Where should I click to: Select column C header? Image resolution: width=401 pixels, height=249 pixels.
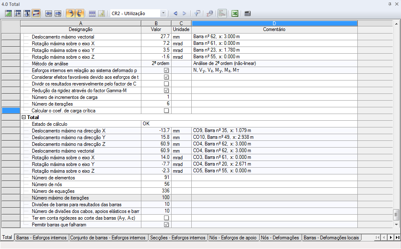[181, 23]
